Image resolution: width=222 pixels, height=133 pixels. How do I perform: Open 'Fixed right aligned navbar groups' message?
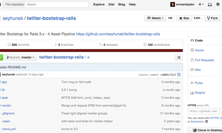84,113
